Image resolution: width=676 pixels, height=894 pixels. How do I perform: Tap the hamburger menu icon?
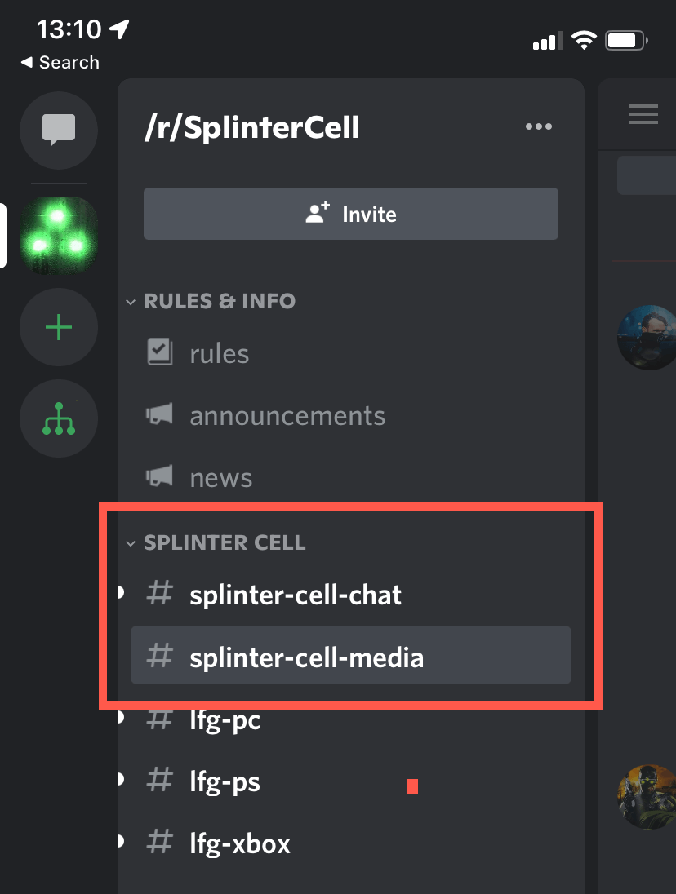(x=643, y=115)
